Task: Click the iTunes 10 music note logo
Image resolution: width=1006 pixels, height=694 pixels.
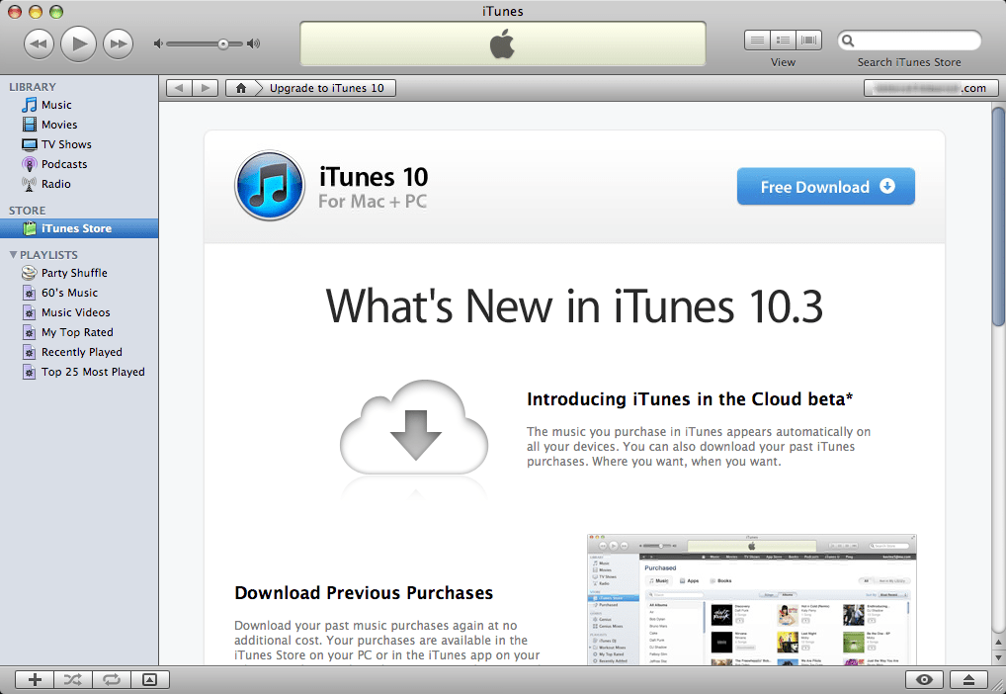Action: (x=270, y=186)
